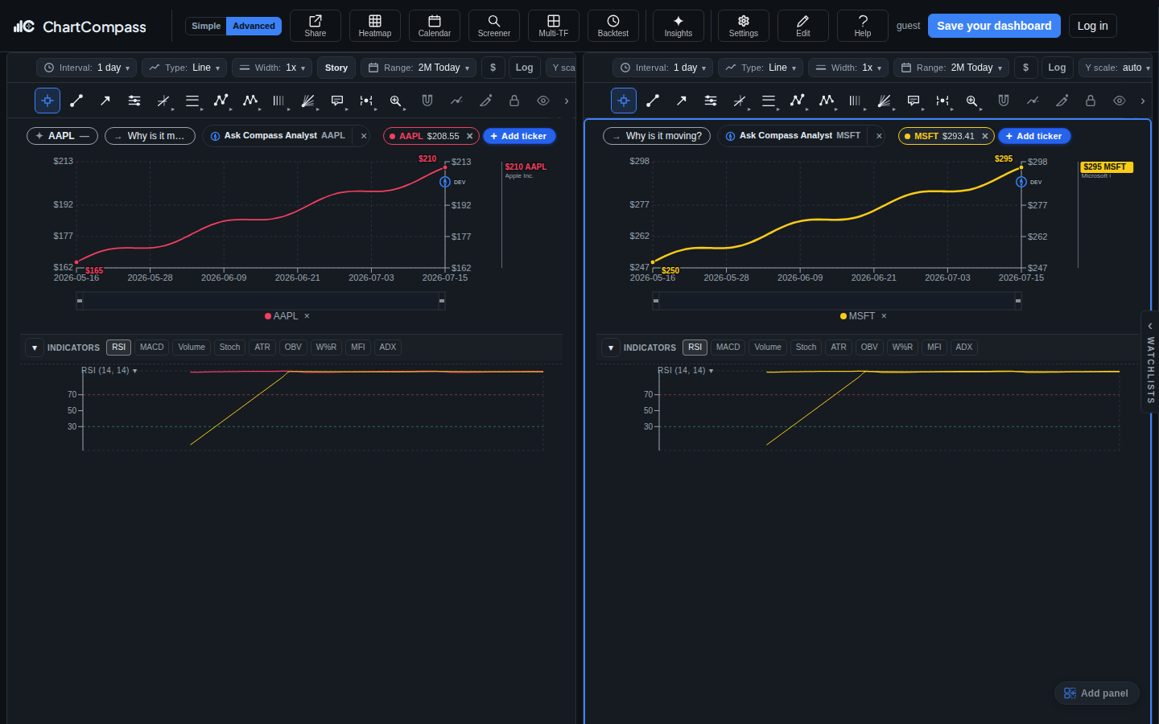
Task: Toggle drawings visibility eye in MSFT panel
Action: [x=1120, y=101]
